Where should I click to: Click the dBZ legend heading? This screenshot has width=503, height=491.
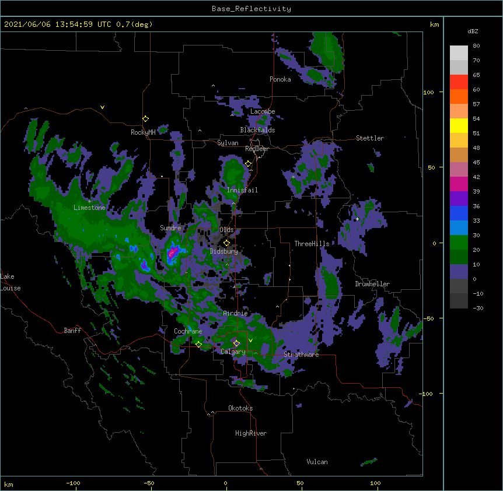coord(473,31)
